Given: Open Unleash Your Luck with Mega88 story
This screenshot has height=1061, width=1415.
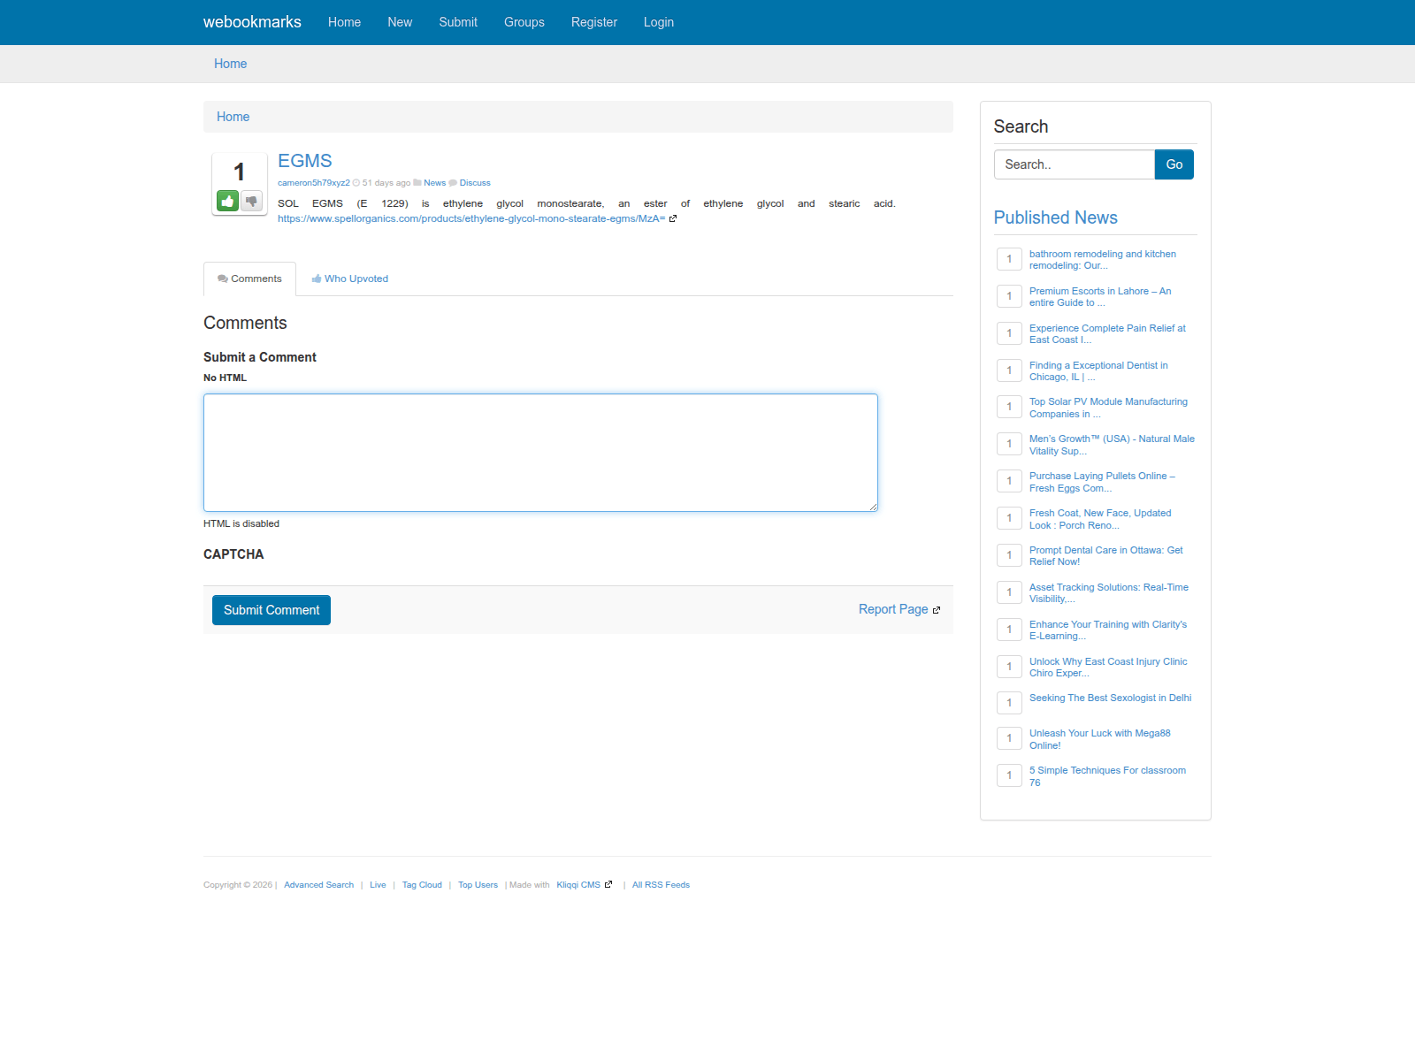Looking at the screenshot, I should [x=1100, y=739].
